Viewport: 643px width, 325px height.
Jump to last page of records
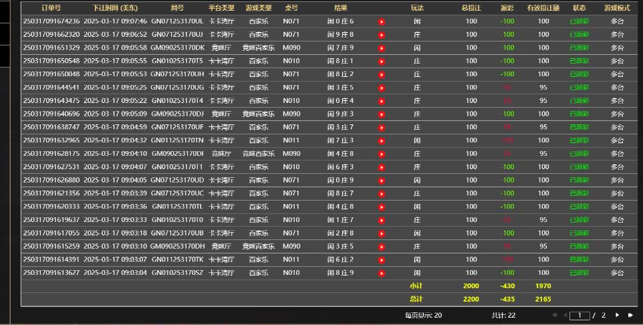click(630, 315)
